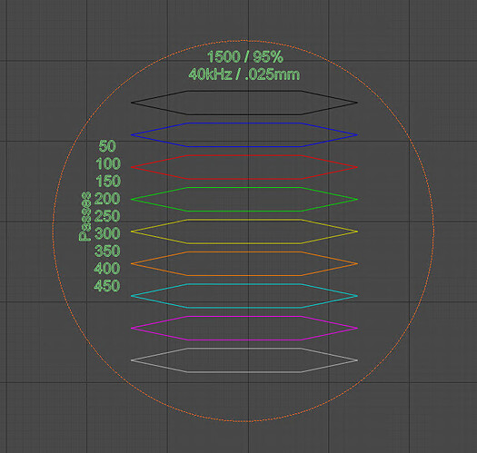Select the '250' passes number label
This screenshot has height=453, width=477.
107,216
